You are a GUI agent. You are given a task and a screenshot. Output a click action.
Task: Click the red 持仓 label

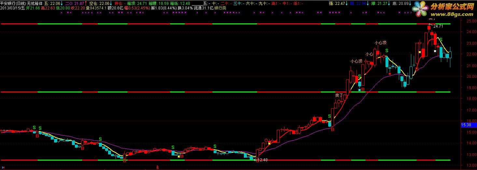pyautogui.click(x=120, y=4)
